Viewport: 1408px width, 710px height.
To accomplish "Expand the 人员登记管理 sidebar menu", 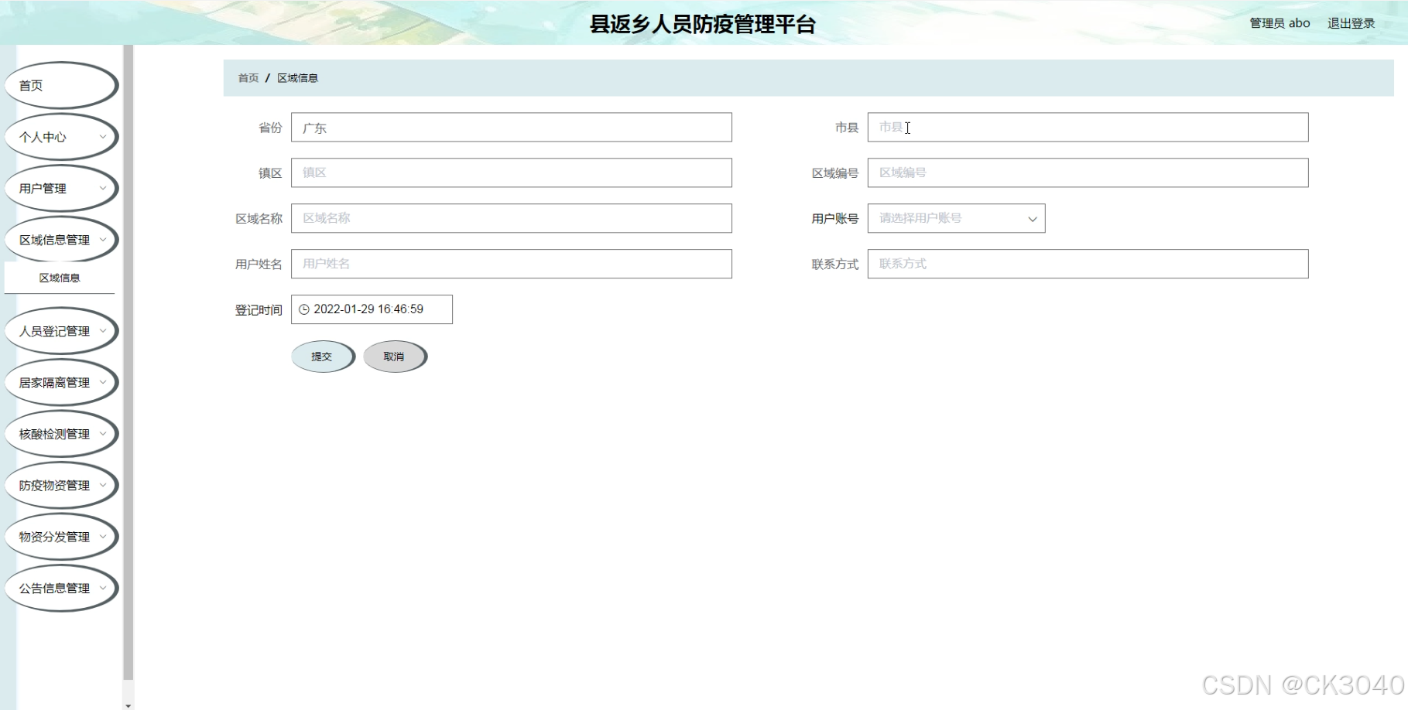I will point(61,331).
